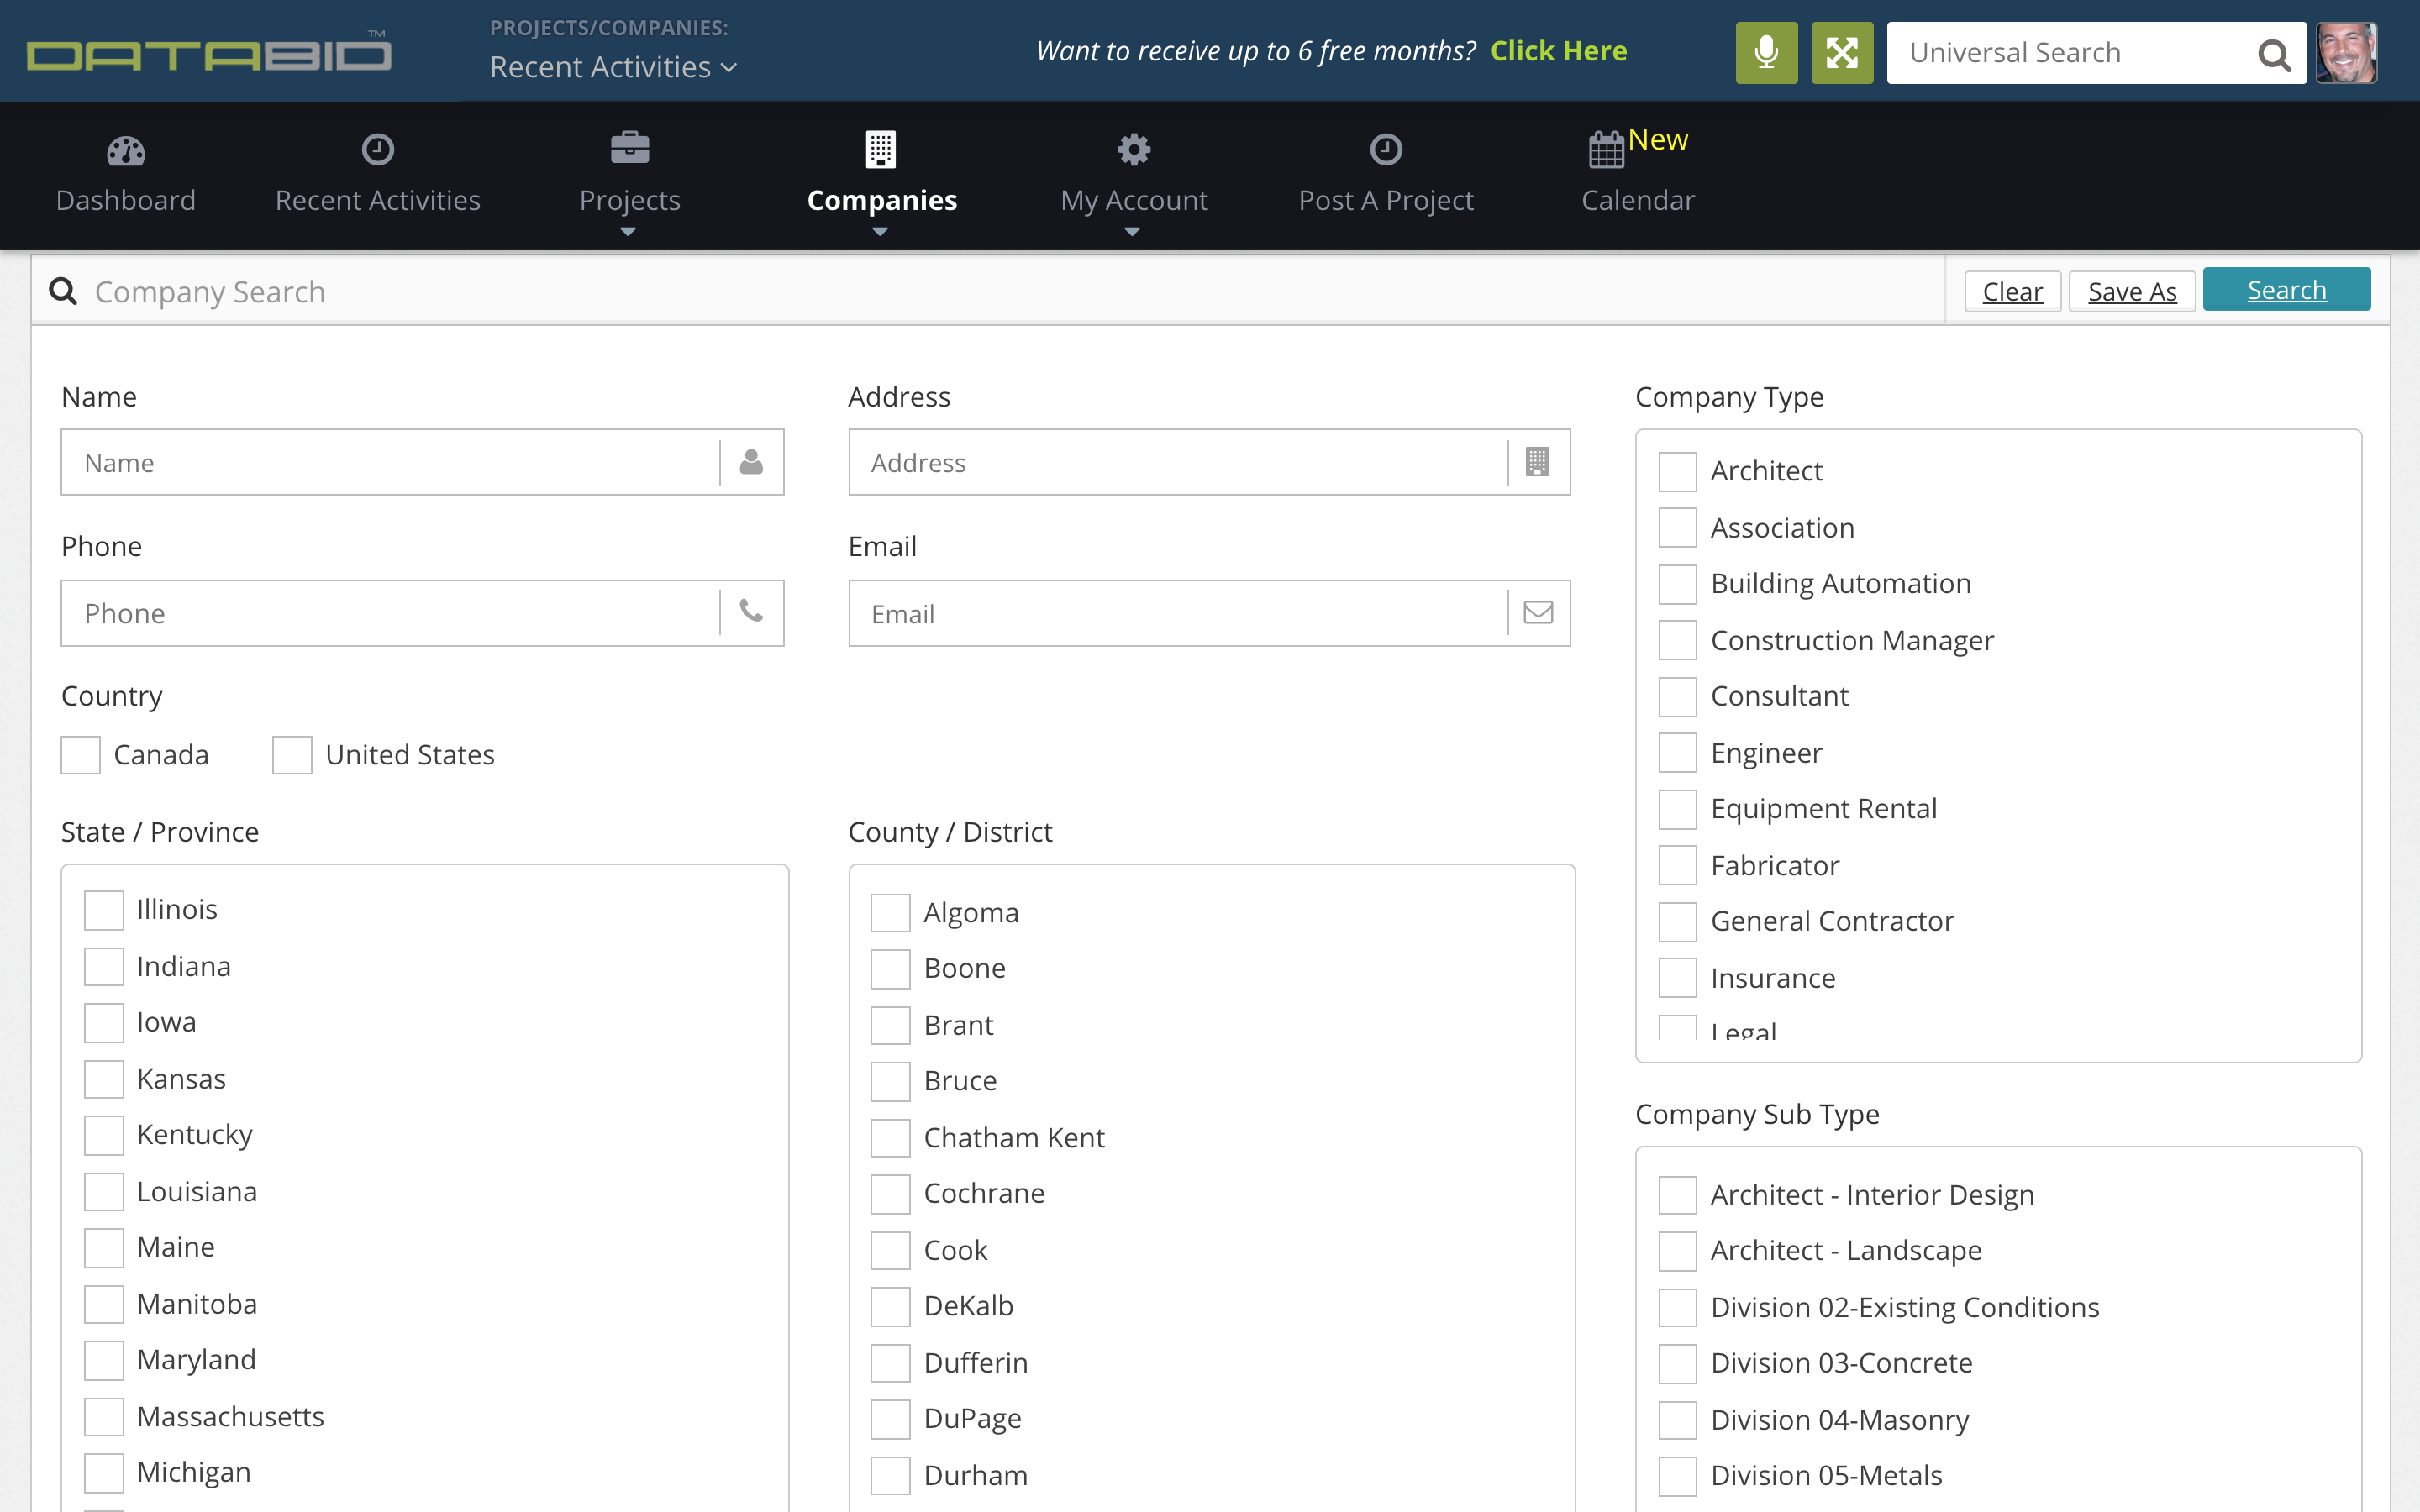This screenshot has width=2420, height=1512.
Task: Select the Engineer company type checkbox
Action: (x=1677, y=753)
